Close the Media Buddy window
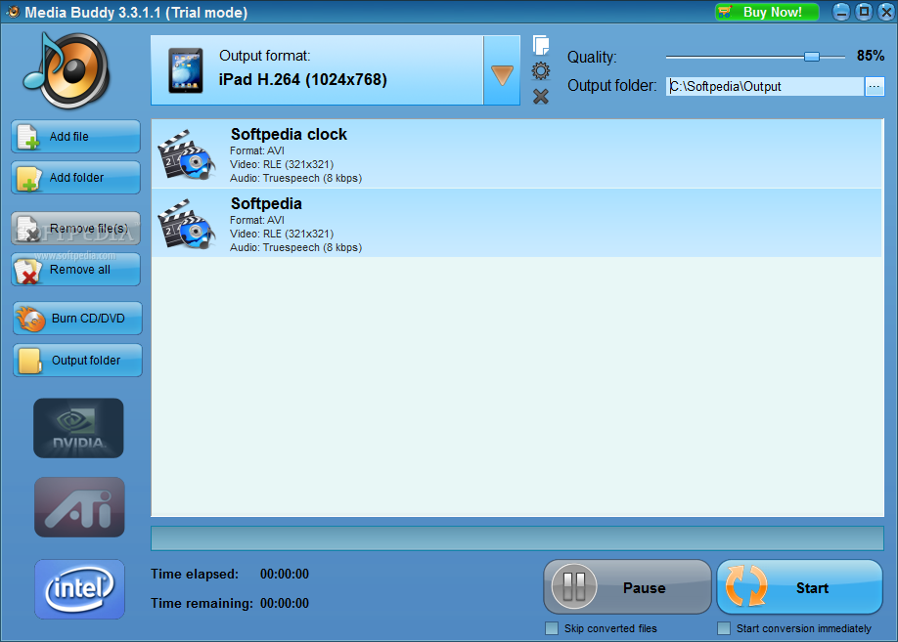 (886, 12)
